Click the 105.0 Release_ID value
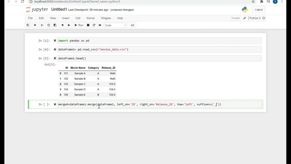This screenshot has height=164, width=291. point(112,95)
